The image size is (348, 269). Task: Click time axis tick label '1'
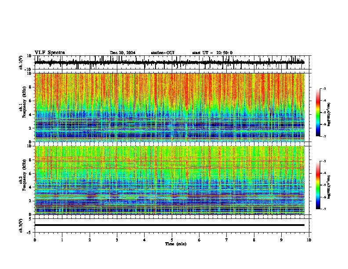point(62,240)
